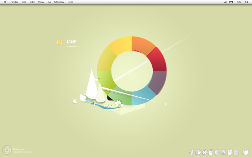Open the Help menu

coord(70,2)
